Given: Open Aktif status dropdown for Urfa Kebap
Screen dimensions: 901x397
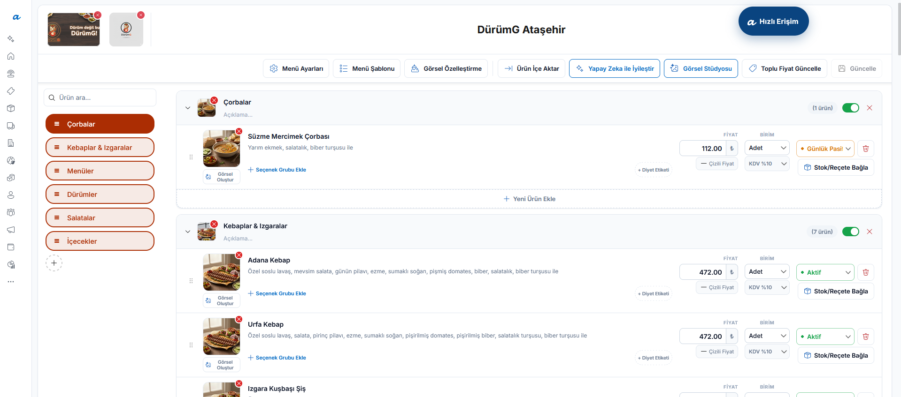Looking at the screenshot, I should (x=825, y=337).
